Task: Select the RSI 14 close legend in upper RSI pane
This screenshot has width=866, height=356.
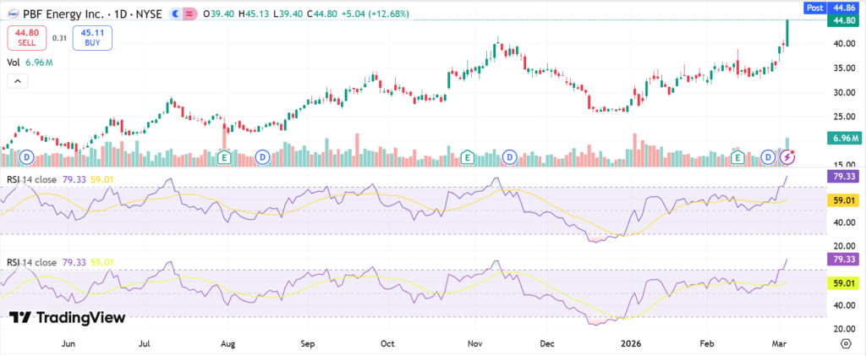Action: click(x=31, y=178)
